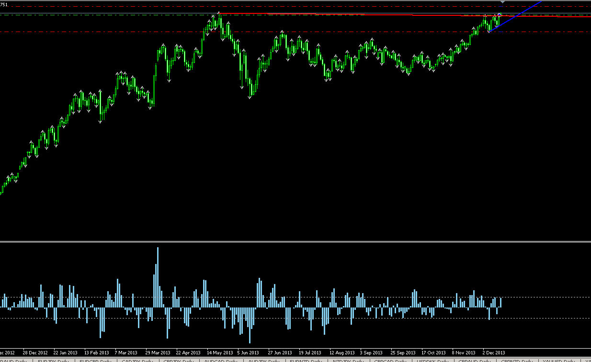Click the 13 Feb 2013 date label

click(x=97, y=353)
